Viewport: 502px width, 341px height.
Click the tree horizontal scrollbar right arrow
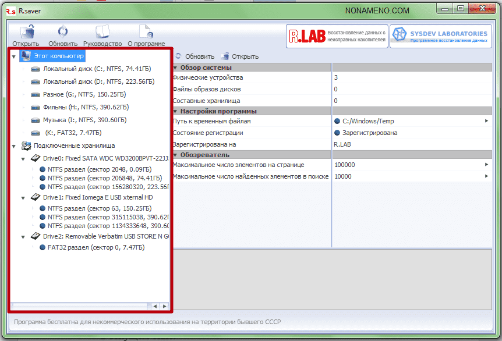pos(165,306)
